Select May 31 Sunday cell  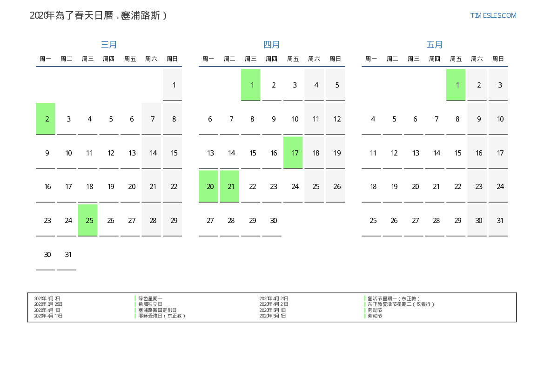(498, 220)
